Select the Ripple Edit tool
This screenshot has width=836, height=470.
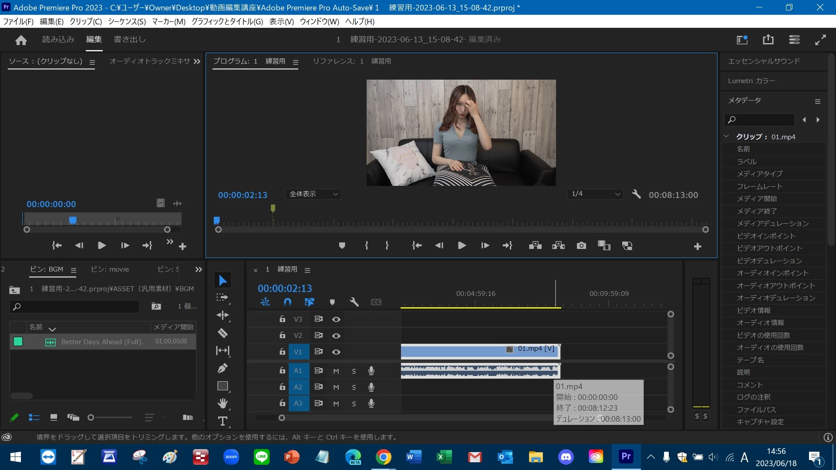[222, 316]
